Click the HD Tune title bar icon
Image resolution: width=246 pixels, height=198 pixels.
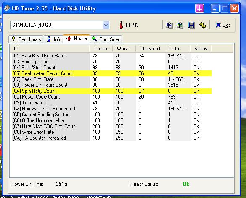point(7,8)
